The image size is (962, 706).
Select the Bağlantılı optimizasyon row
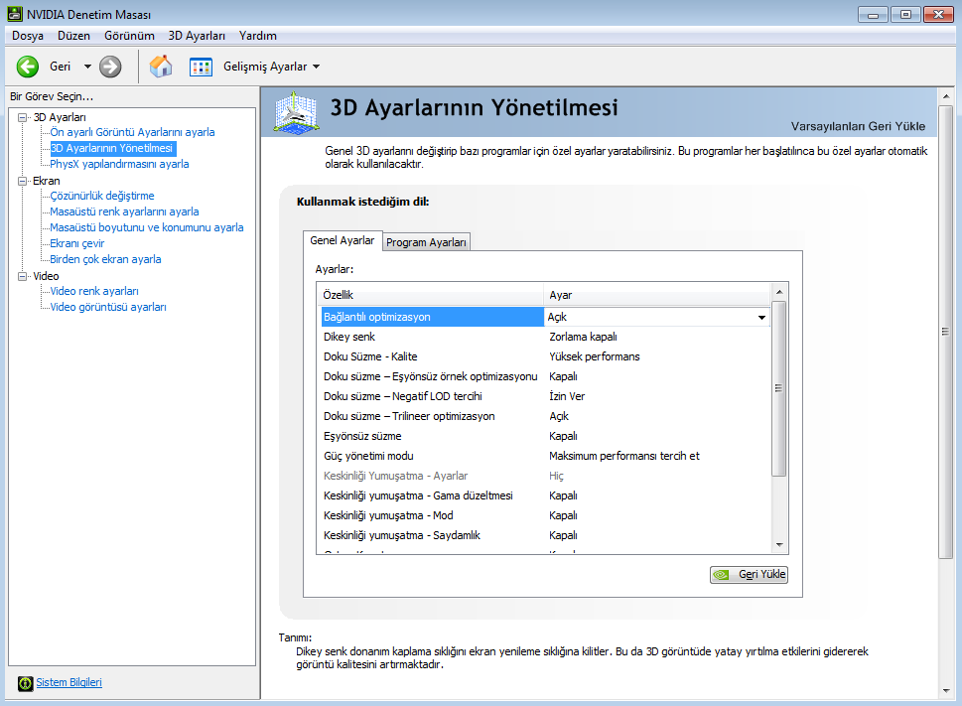click(545, 317)
